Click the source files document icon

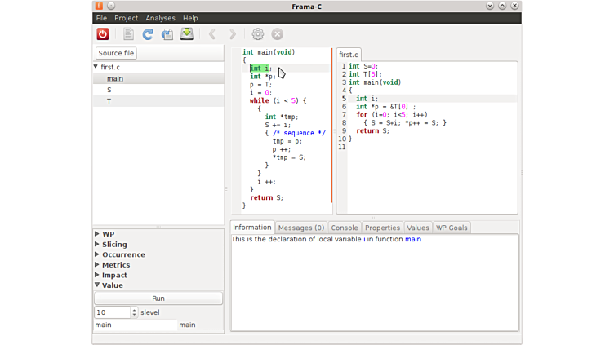click(128, 34)
